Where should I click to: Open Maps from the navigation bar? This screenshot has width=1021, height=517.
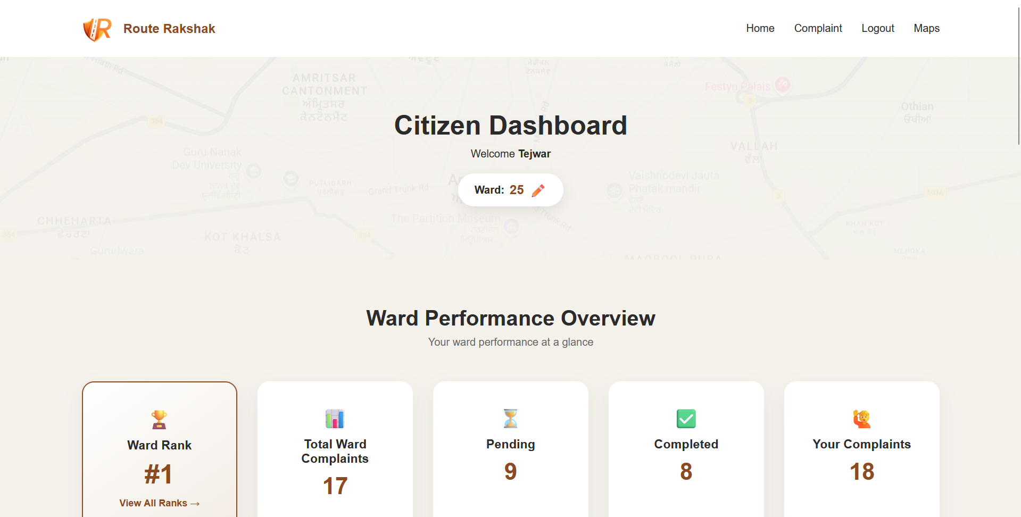click(926, 28)
